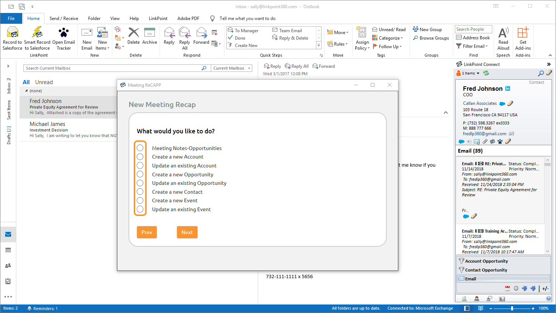
Task: Click Get Add-ins icon
Action: coord(523,38)
